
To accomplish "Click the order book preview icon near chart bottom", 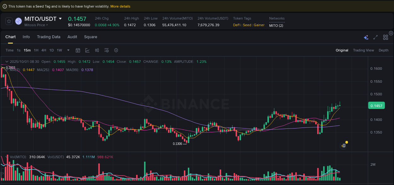I will [344, 145].
